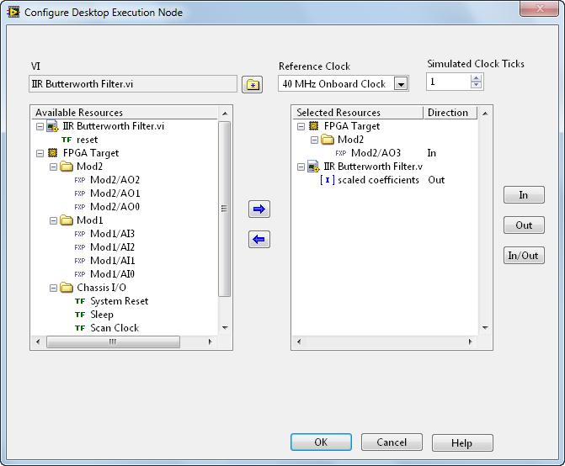Click the blue left arrow to remove resource
Viewport: 565px width, 466px height.
259,241
